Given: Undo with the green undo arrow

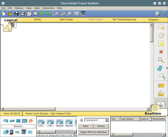Looking at the screenshot, I should pyautogui.click(x=42, y=14).
